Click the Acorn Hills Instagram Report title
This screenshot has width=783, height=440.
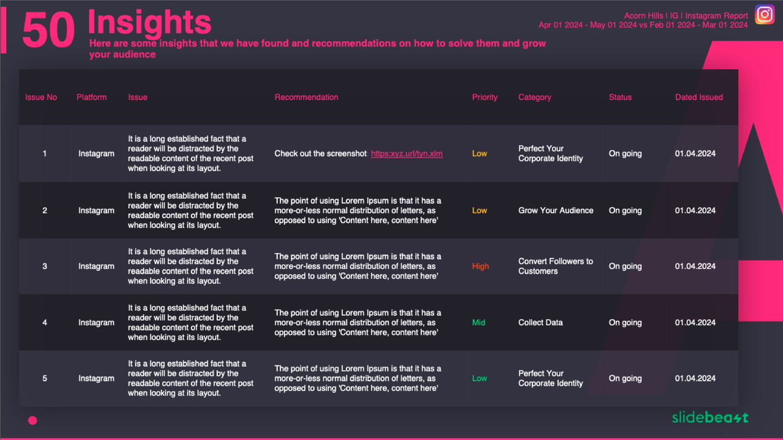[686, 16]
